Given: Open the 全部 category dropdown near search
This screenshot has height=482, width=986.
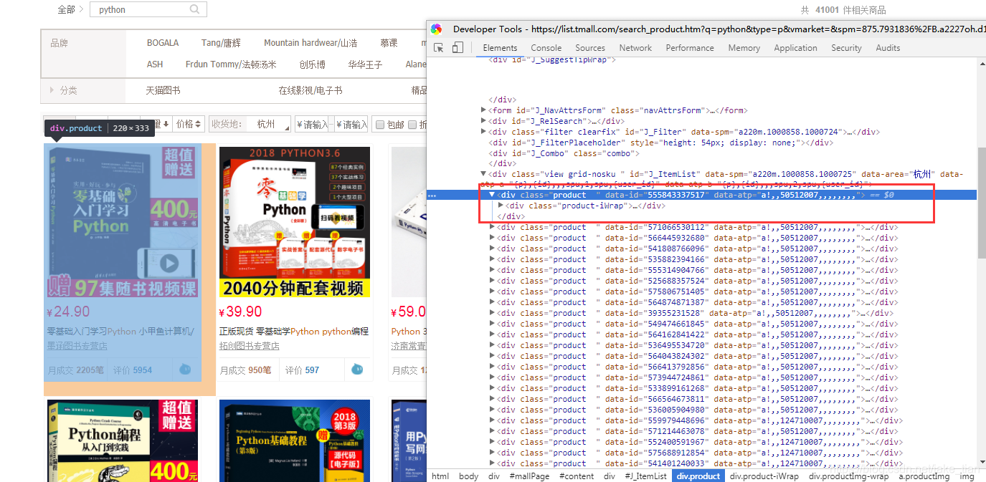Looking at the screenshot, I should (x=70, y=9).
